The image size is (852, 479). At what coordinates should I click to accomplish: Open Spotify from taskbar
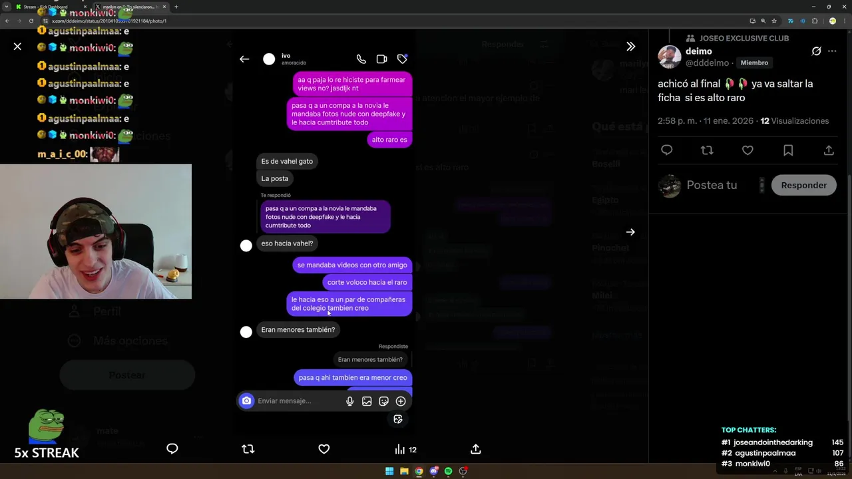pos(448,471)
